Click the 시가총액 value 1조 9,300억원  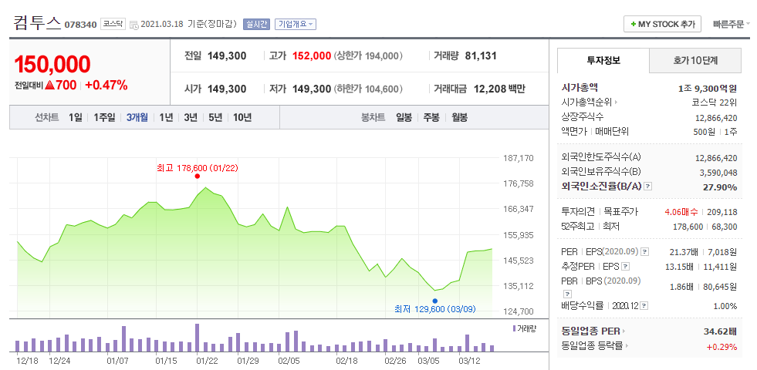coord(708,89)
